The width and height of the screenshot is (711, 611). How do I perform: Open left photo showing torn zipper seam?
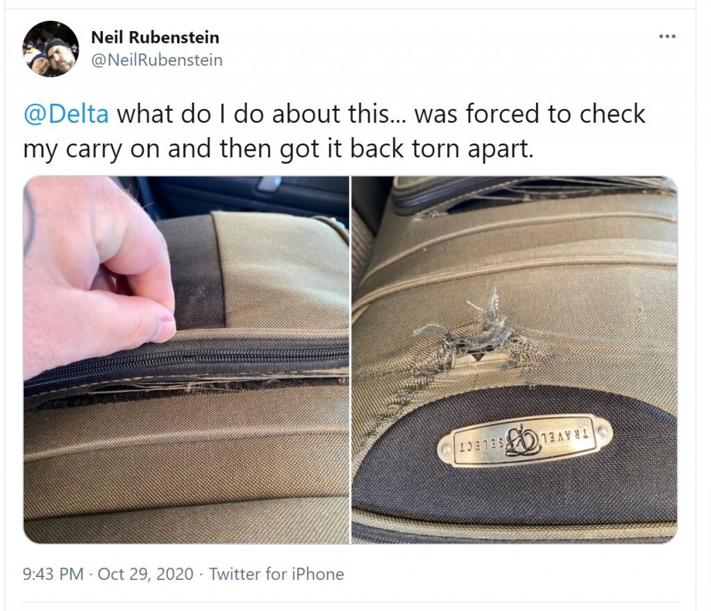186,360
